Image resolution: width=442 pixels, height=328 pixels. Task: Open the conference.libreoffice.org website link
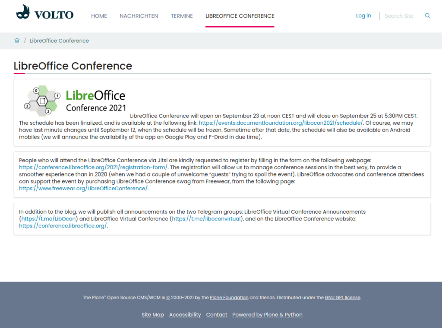pos(63,226)
